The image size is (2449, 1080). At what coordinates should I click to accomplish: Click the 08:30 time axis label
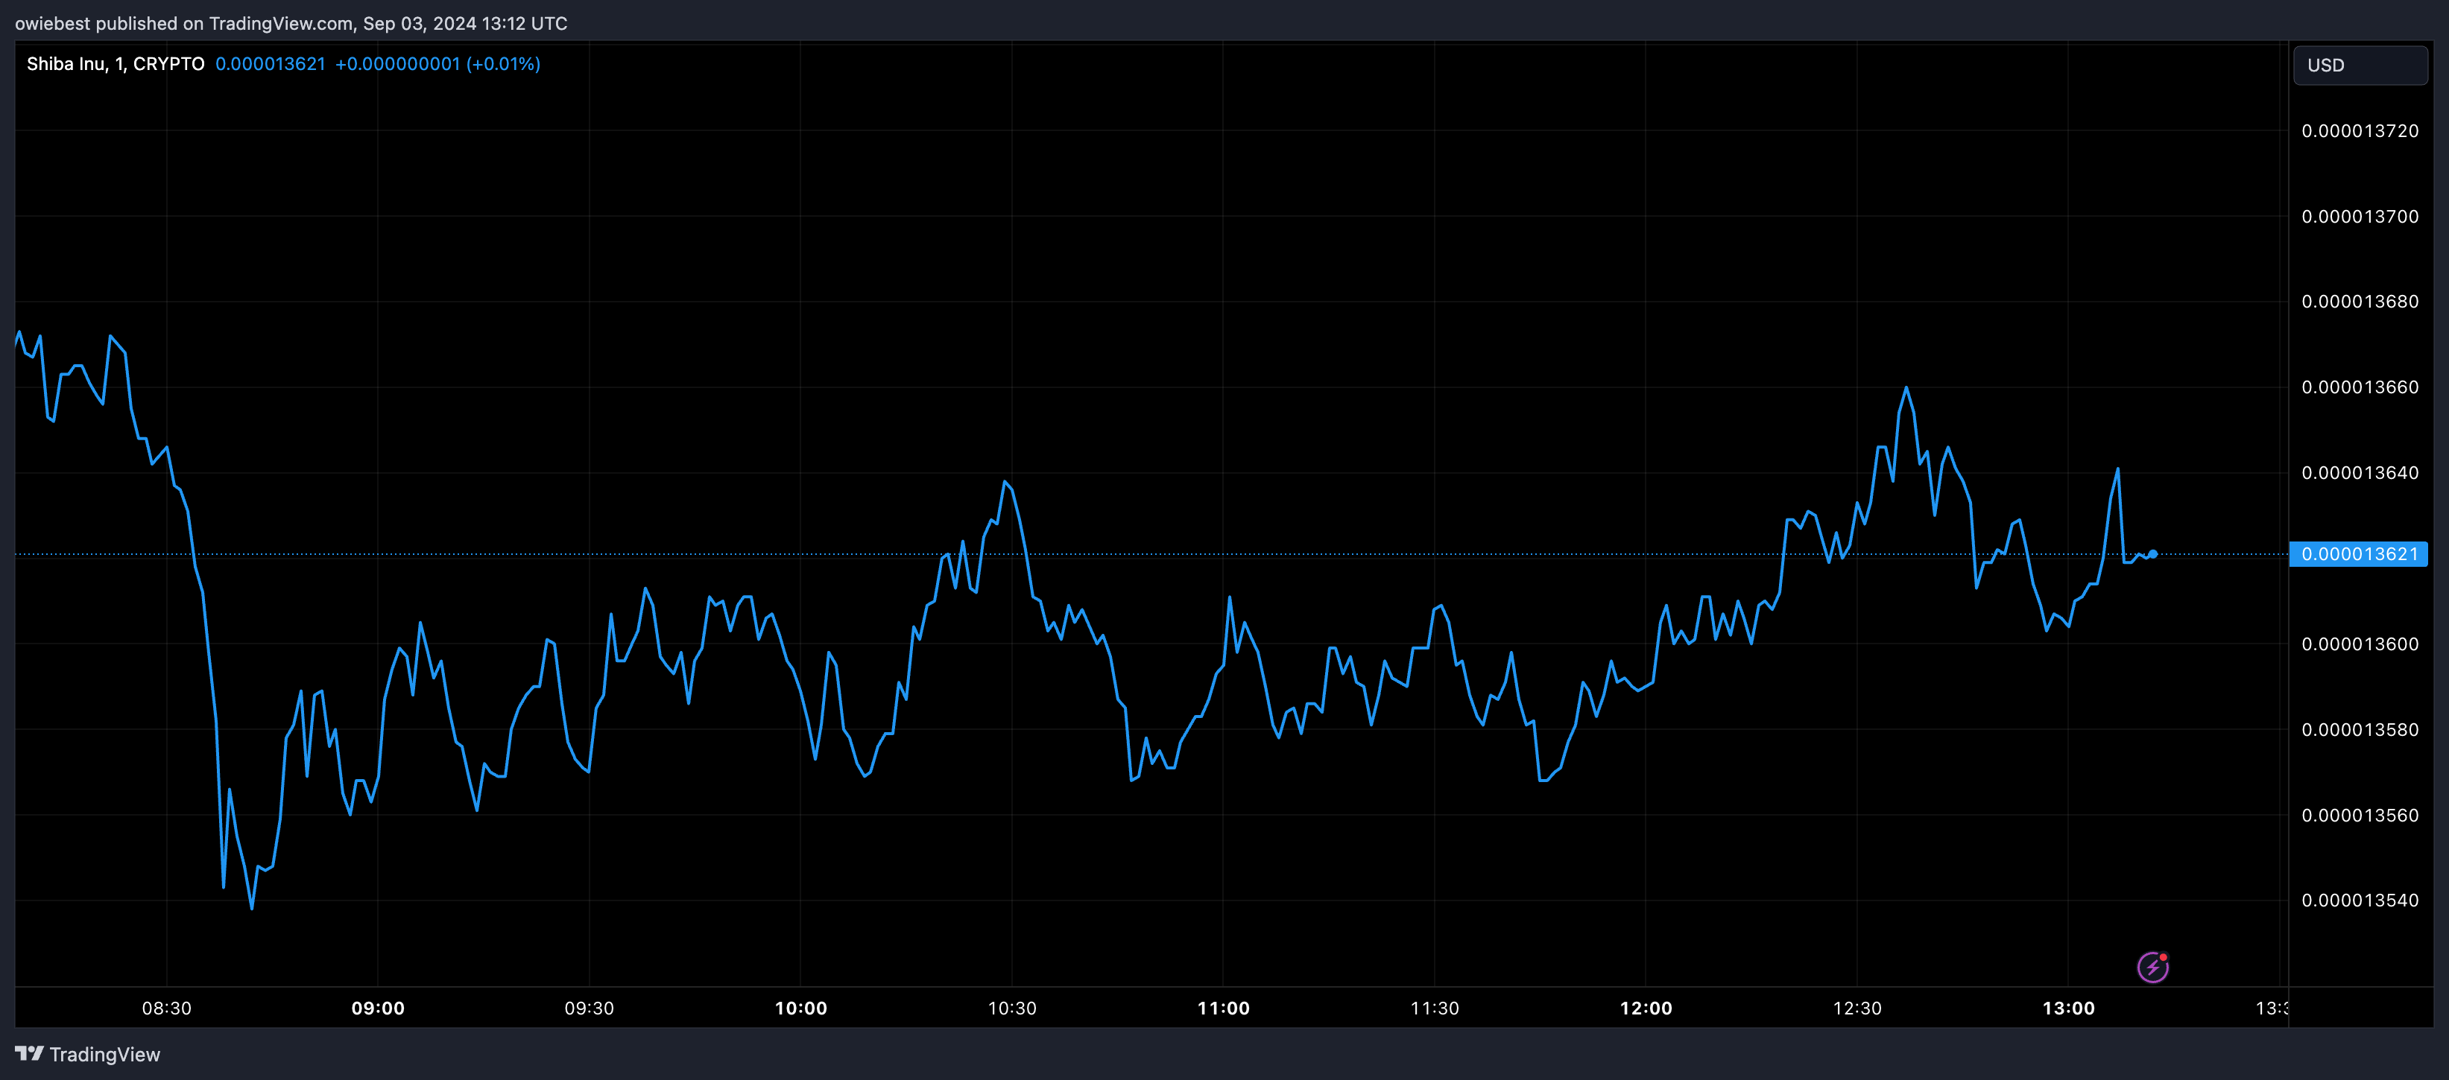pos(166,1008)
